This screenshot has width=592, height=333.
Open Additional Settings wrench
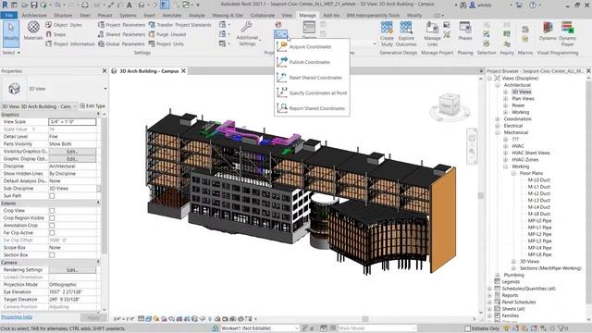point(247,33)
